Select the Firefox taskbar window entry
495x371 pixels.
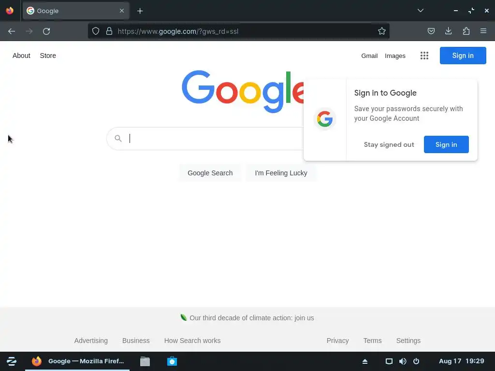78,361
